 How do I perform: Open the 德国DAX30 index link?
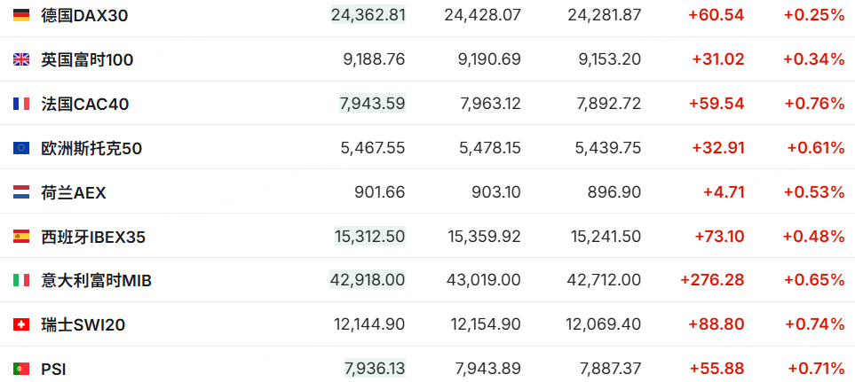pyautogui.click(x=84, y=15)
